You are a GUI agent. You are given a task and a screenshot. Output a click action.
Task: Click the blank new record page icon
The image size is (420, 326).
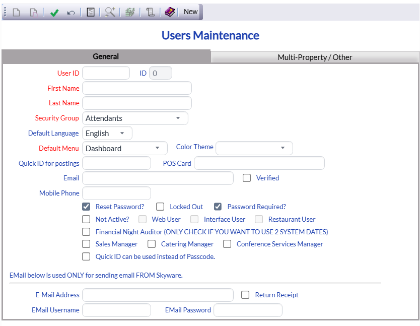click(17, 12)
